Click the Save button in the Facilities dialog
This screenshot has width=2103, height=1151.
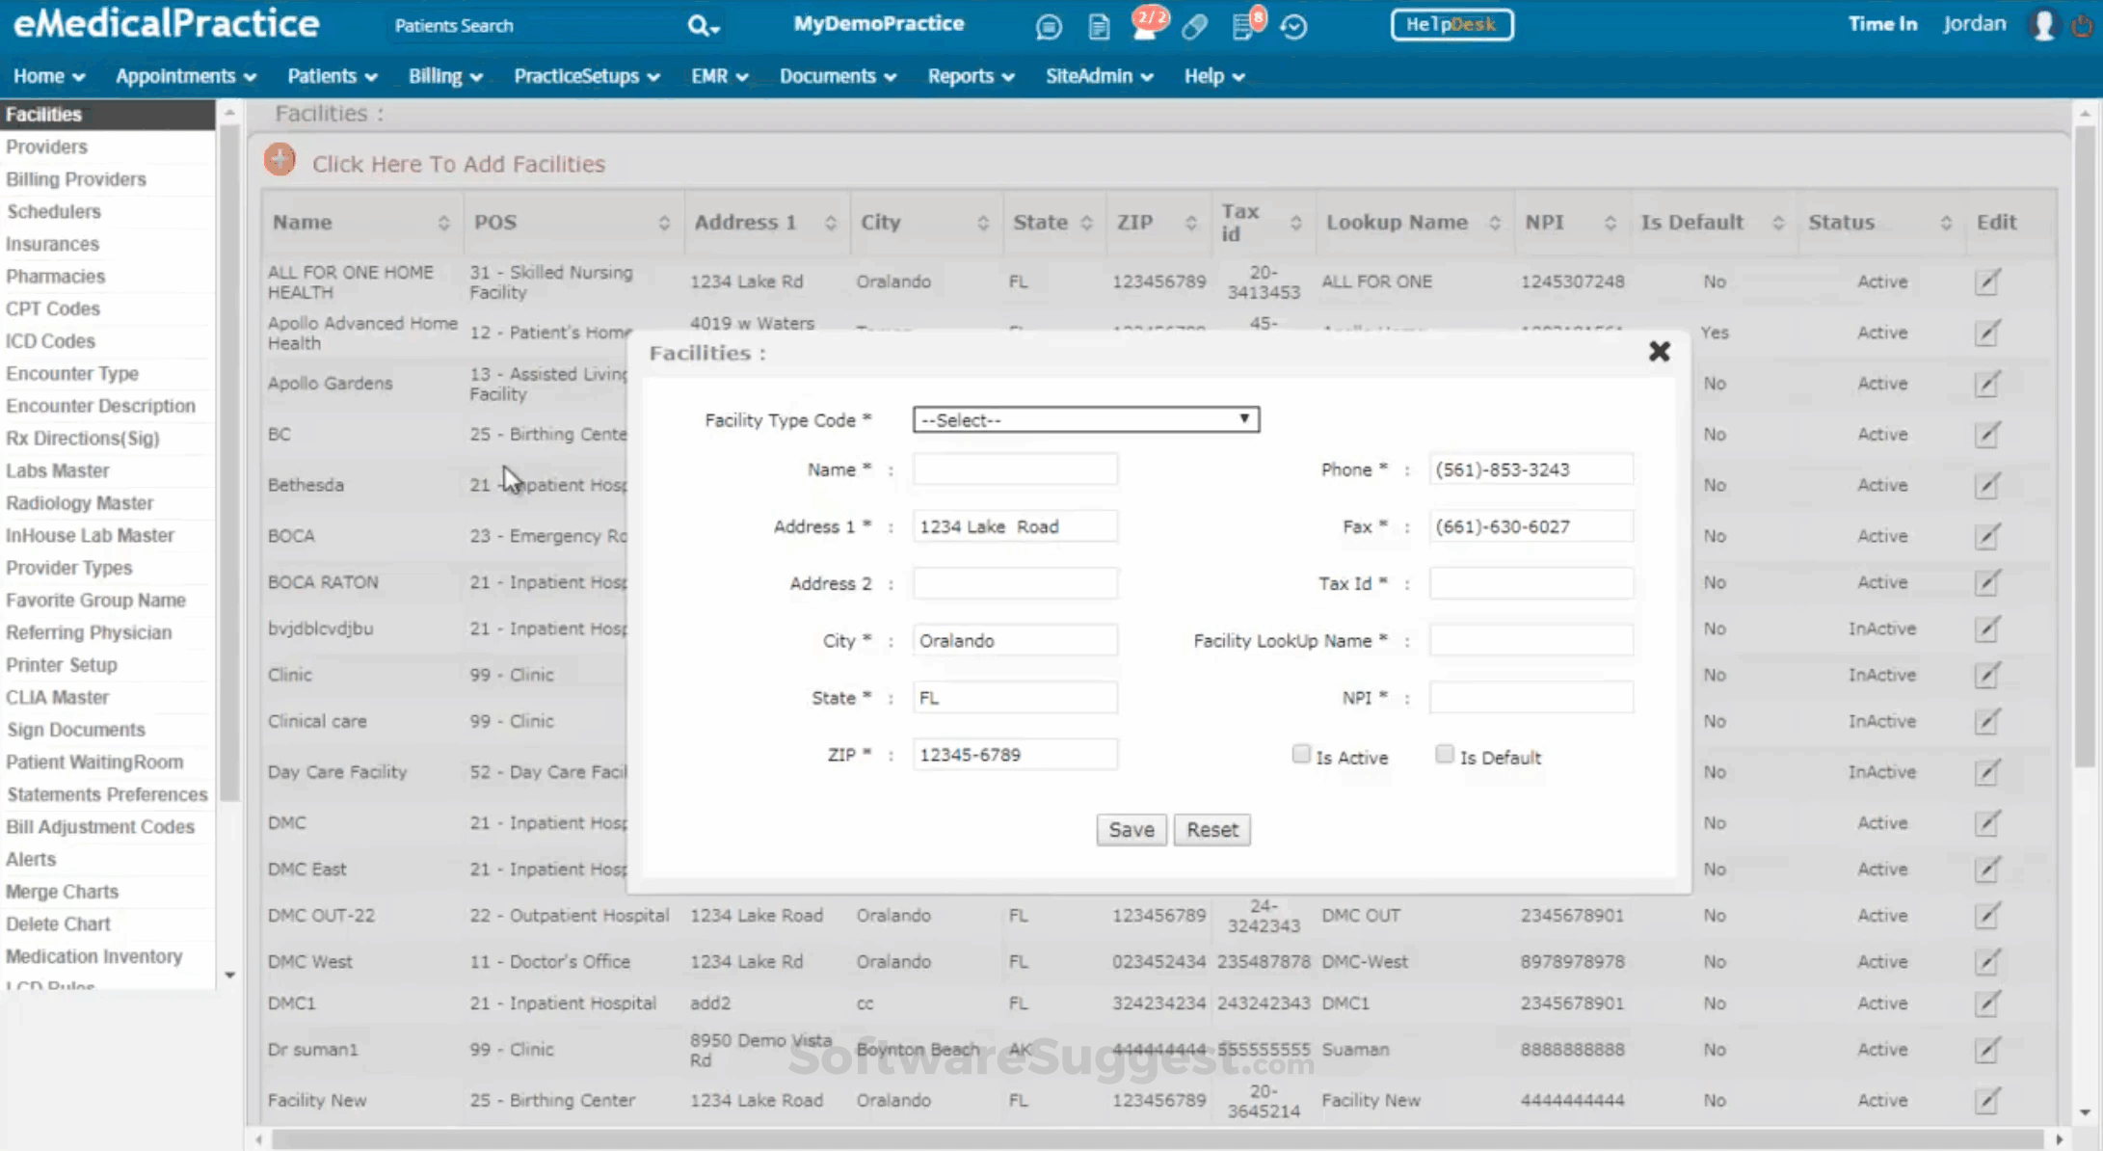(x=1131, y=829)
